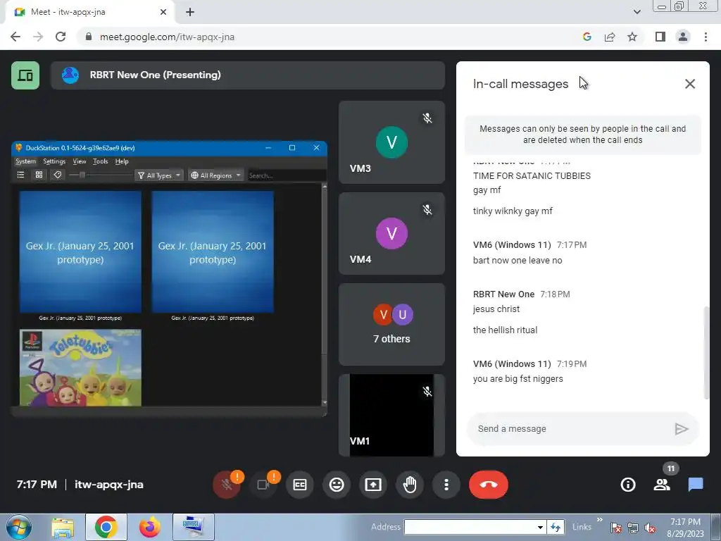Select the Meet - itw-apqx-jna tab
721x541 pixels.
click(x=90, y=12)
